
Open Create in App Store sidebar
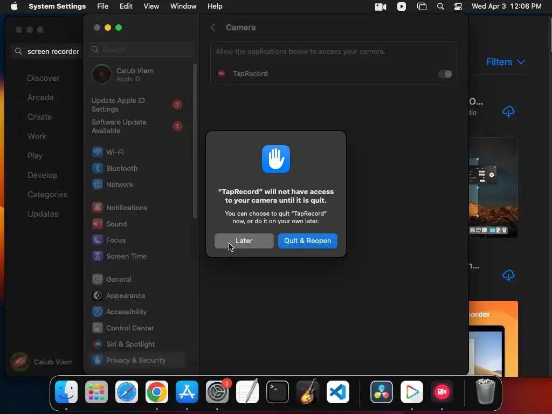coord(39,117)
